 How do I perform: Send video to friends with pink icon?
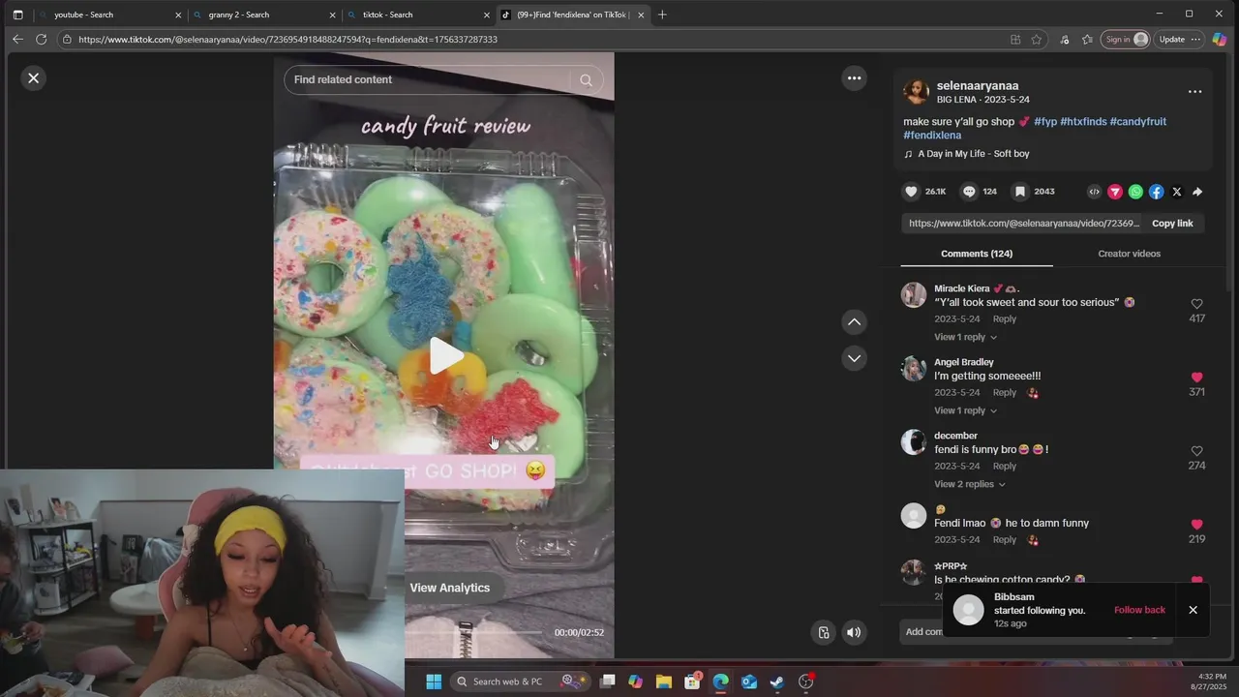[x=1115, y=192]
